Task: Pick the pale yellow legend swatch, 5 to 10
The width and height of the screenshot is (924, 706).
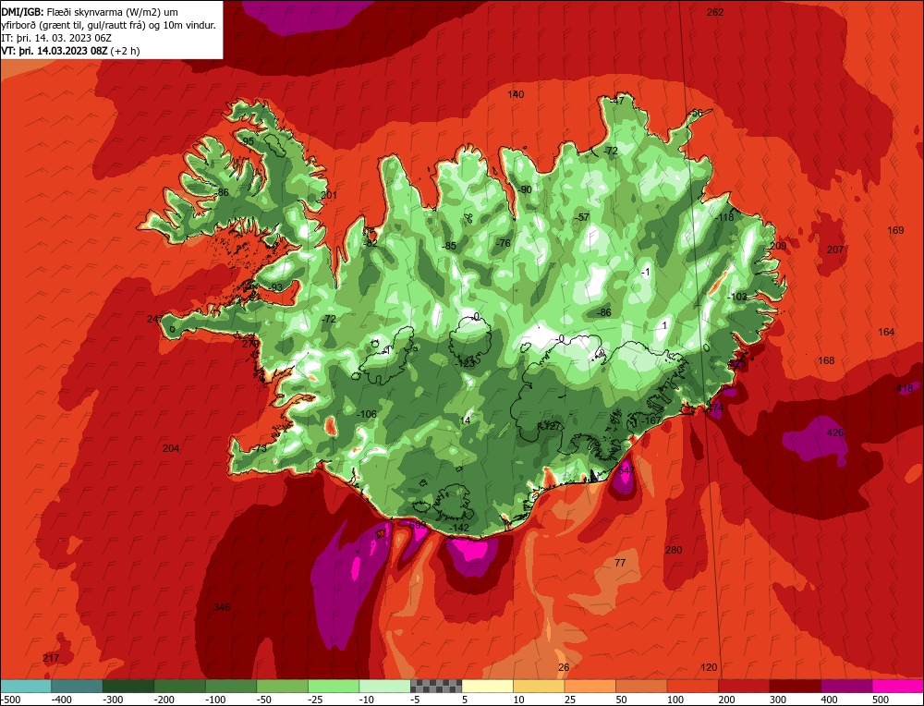Action: (x=487, y=686)
